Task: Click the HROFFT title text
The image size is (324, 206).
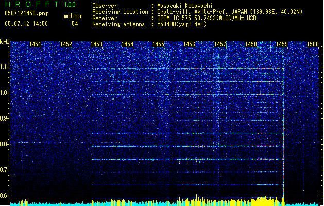Action: point(32,4)
